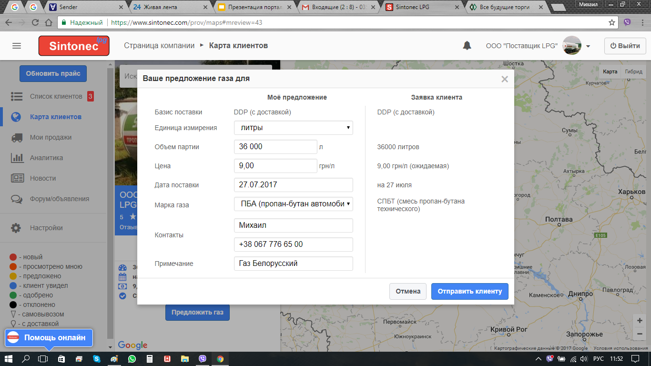Click the Sintonec LPG logo
The height and width of the screenshot is (366, 651).
click(74, 46)
